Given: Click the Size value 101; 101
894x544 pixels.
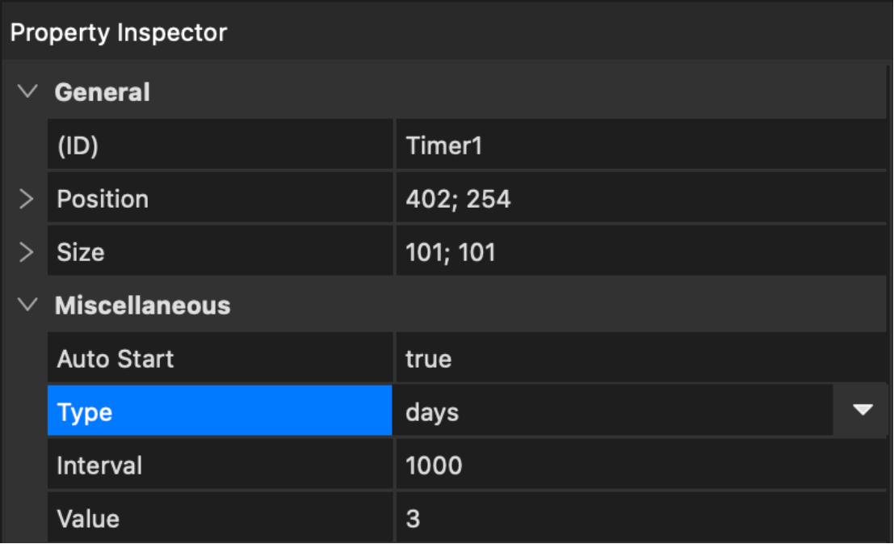Looking at the screenshot, I should coord(640,252).
